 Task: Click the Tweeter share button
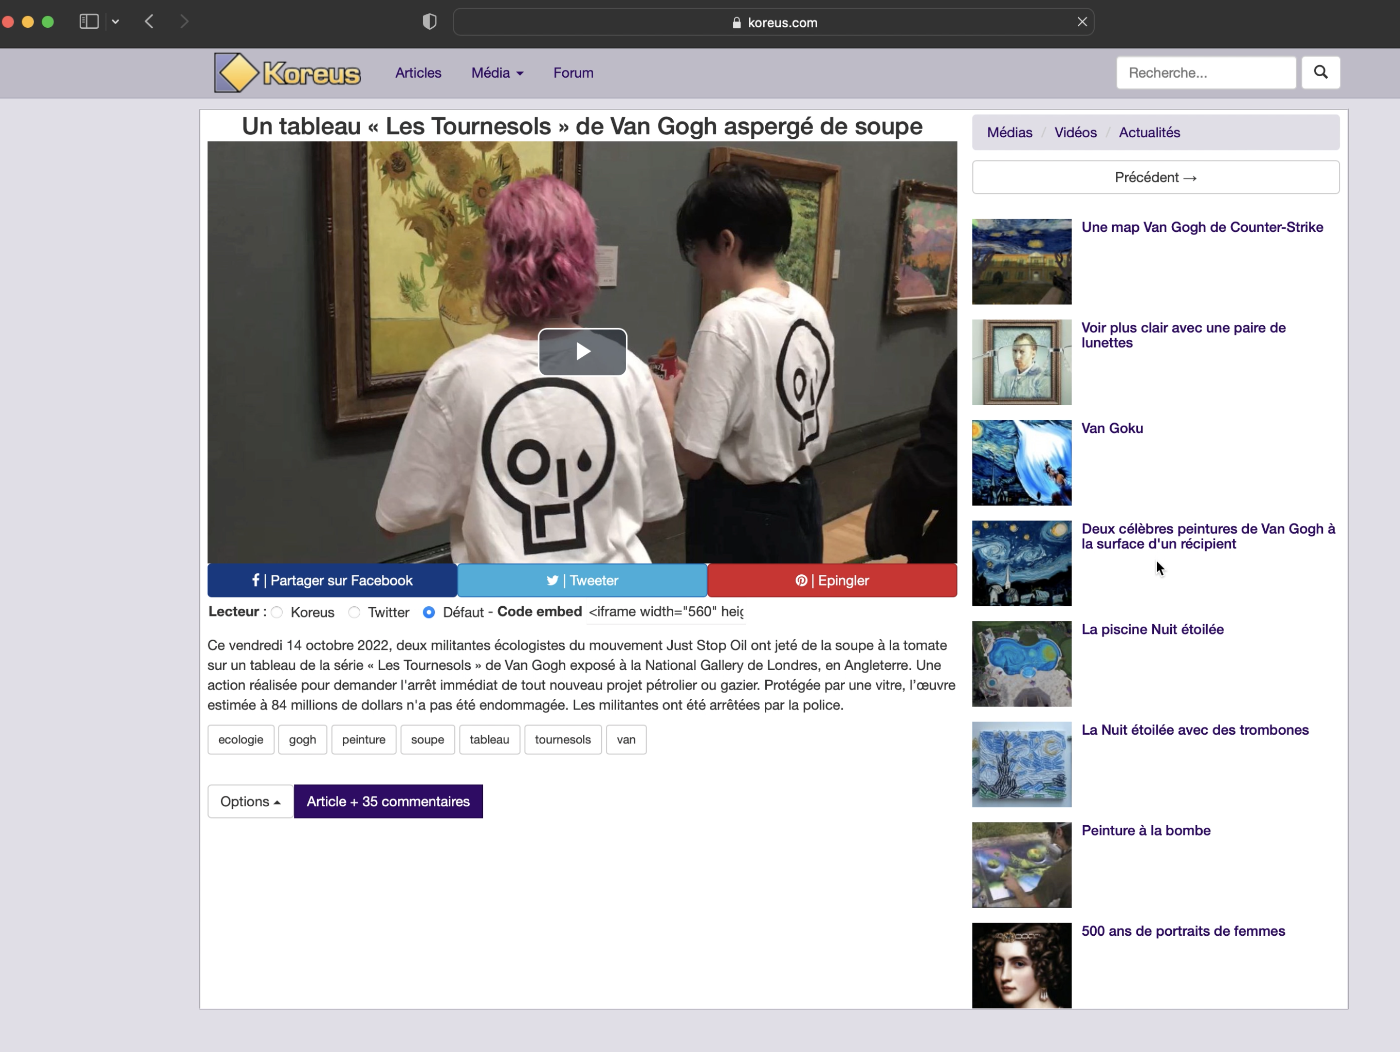(x=582, y=580)
